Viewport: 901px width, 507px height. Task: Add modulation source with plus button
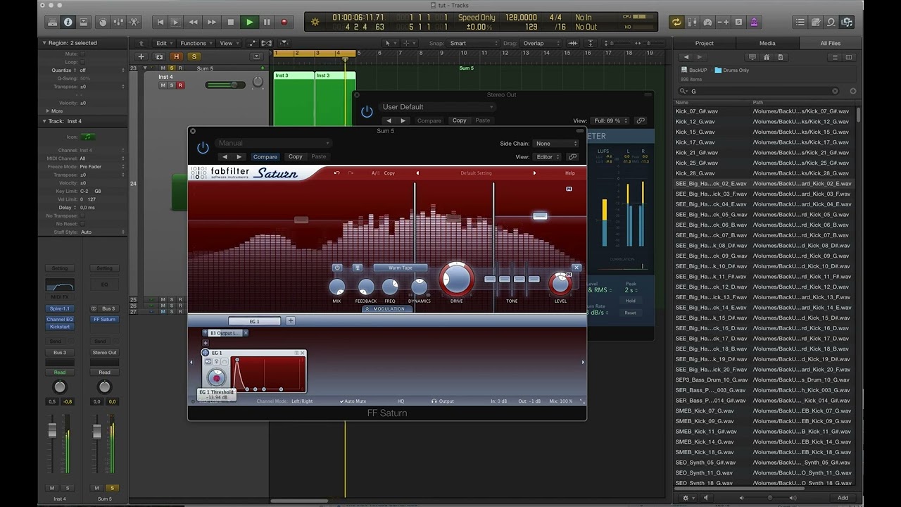click(290, 321)
